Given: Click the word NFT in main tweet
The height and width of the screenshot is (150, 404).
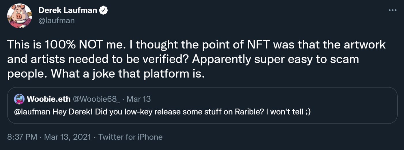Looking at the screenshot, I should (257, 45).
